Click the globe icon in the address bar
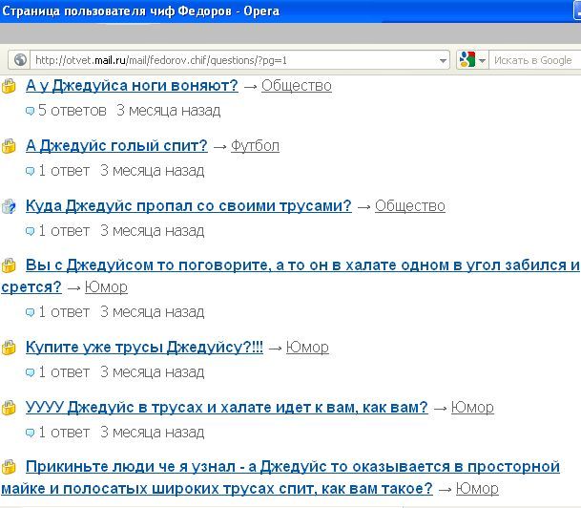581x508 pixels. pos(21,60)
